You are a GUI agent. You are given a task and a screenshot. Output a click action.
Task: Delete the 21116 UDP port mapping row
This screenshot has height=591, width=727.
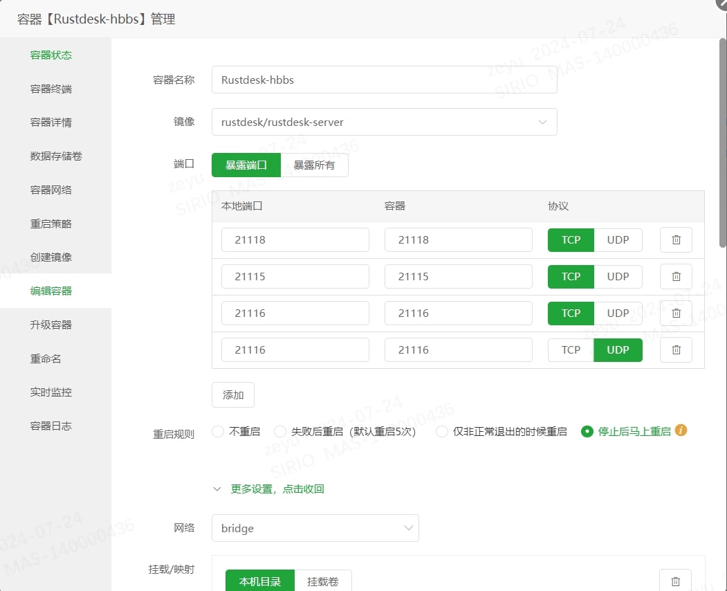[676, 349]
